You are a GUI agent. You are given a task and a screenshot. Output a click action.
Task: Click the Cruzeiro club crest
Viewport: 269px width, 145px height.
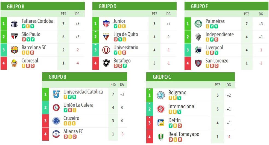(x=56, y=121)
